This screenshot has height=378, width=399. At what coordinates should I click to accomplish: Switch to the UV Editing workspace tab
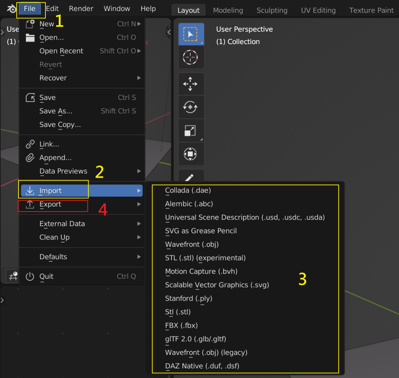[x=318, y=10]
